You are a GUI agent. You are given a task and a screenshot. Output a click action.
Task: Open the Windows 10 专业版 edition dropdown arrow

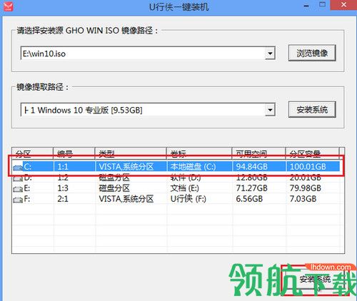(x=270, y=110)
